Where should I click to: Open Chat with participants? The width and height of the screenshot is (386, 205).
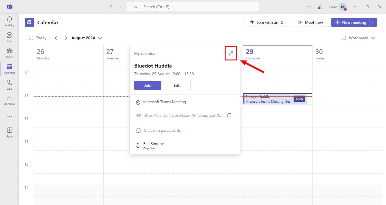[162, 130]
